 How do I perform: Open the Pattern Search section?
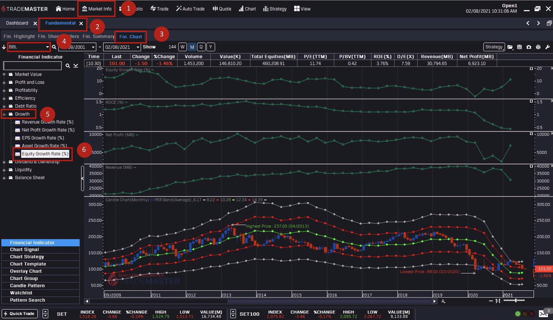point(40,300)
